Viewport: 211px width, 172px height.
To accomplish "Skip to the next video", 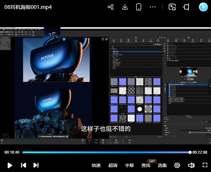I will coord(36,165).
